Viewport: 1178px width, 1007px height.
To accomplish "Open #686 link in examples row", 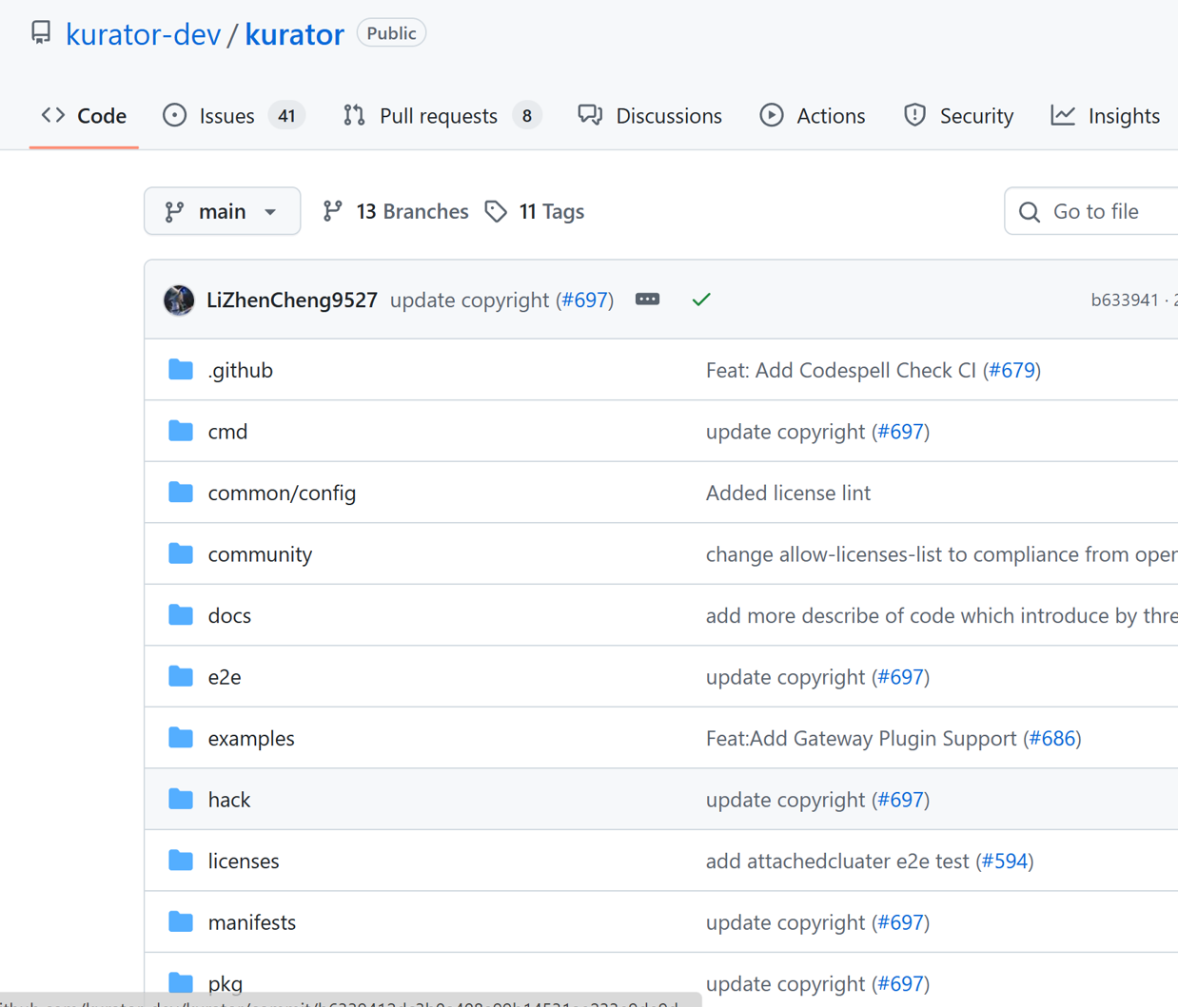I will coord(1052,738).
